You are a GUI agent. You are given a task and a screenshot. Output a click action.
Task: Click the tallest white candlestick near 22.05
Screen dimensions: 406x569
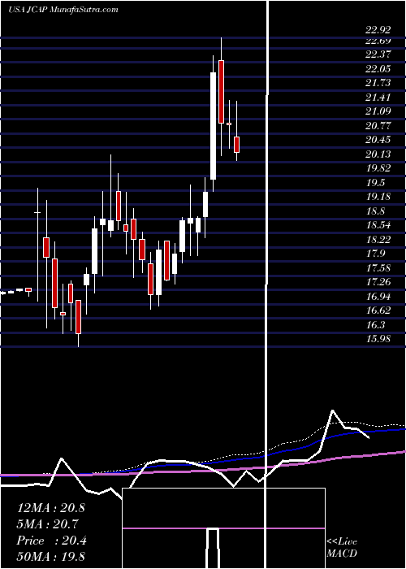pos(213,126)
